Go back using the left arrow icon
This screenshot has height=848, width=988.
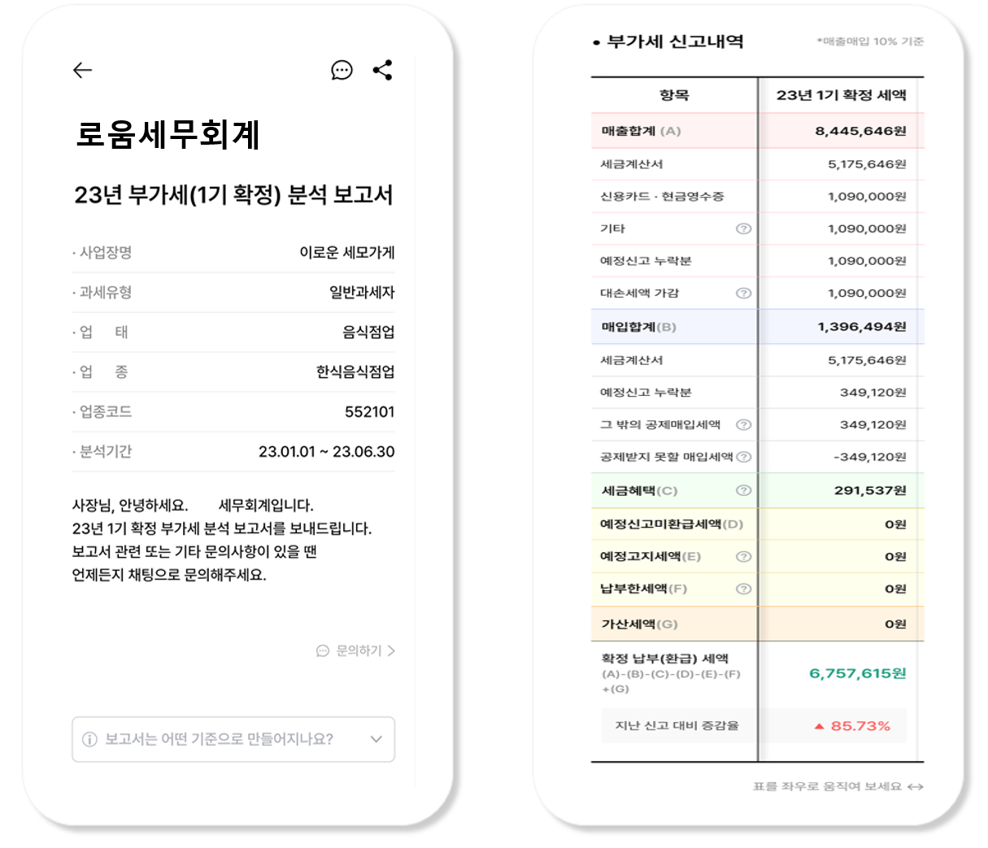pos(82,71)
